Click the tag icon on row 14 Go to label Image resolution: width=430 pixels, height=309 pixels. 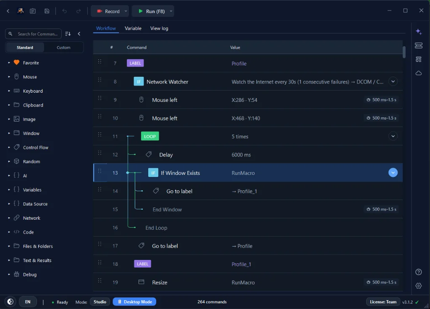pos(156,191)
